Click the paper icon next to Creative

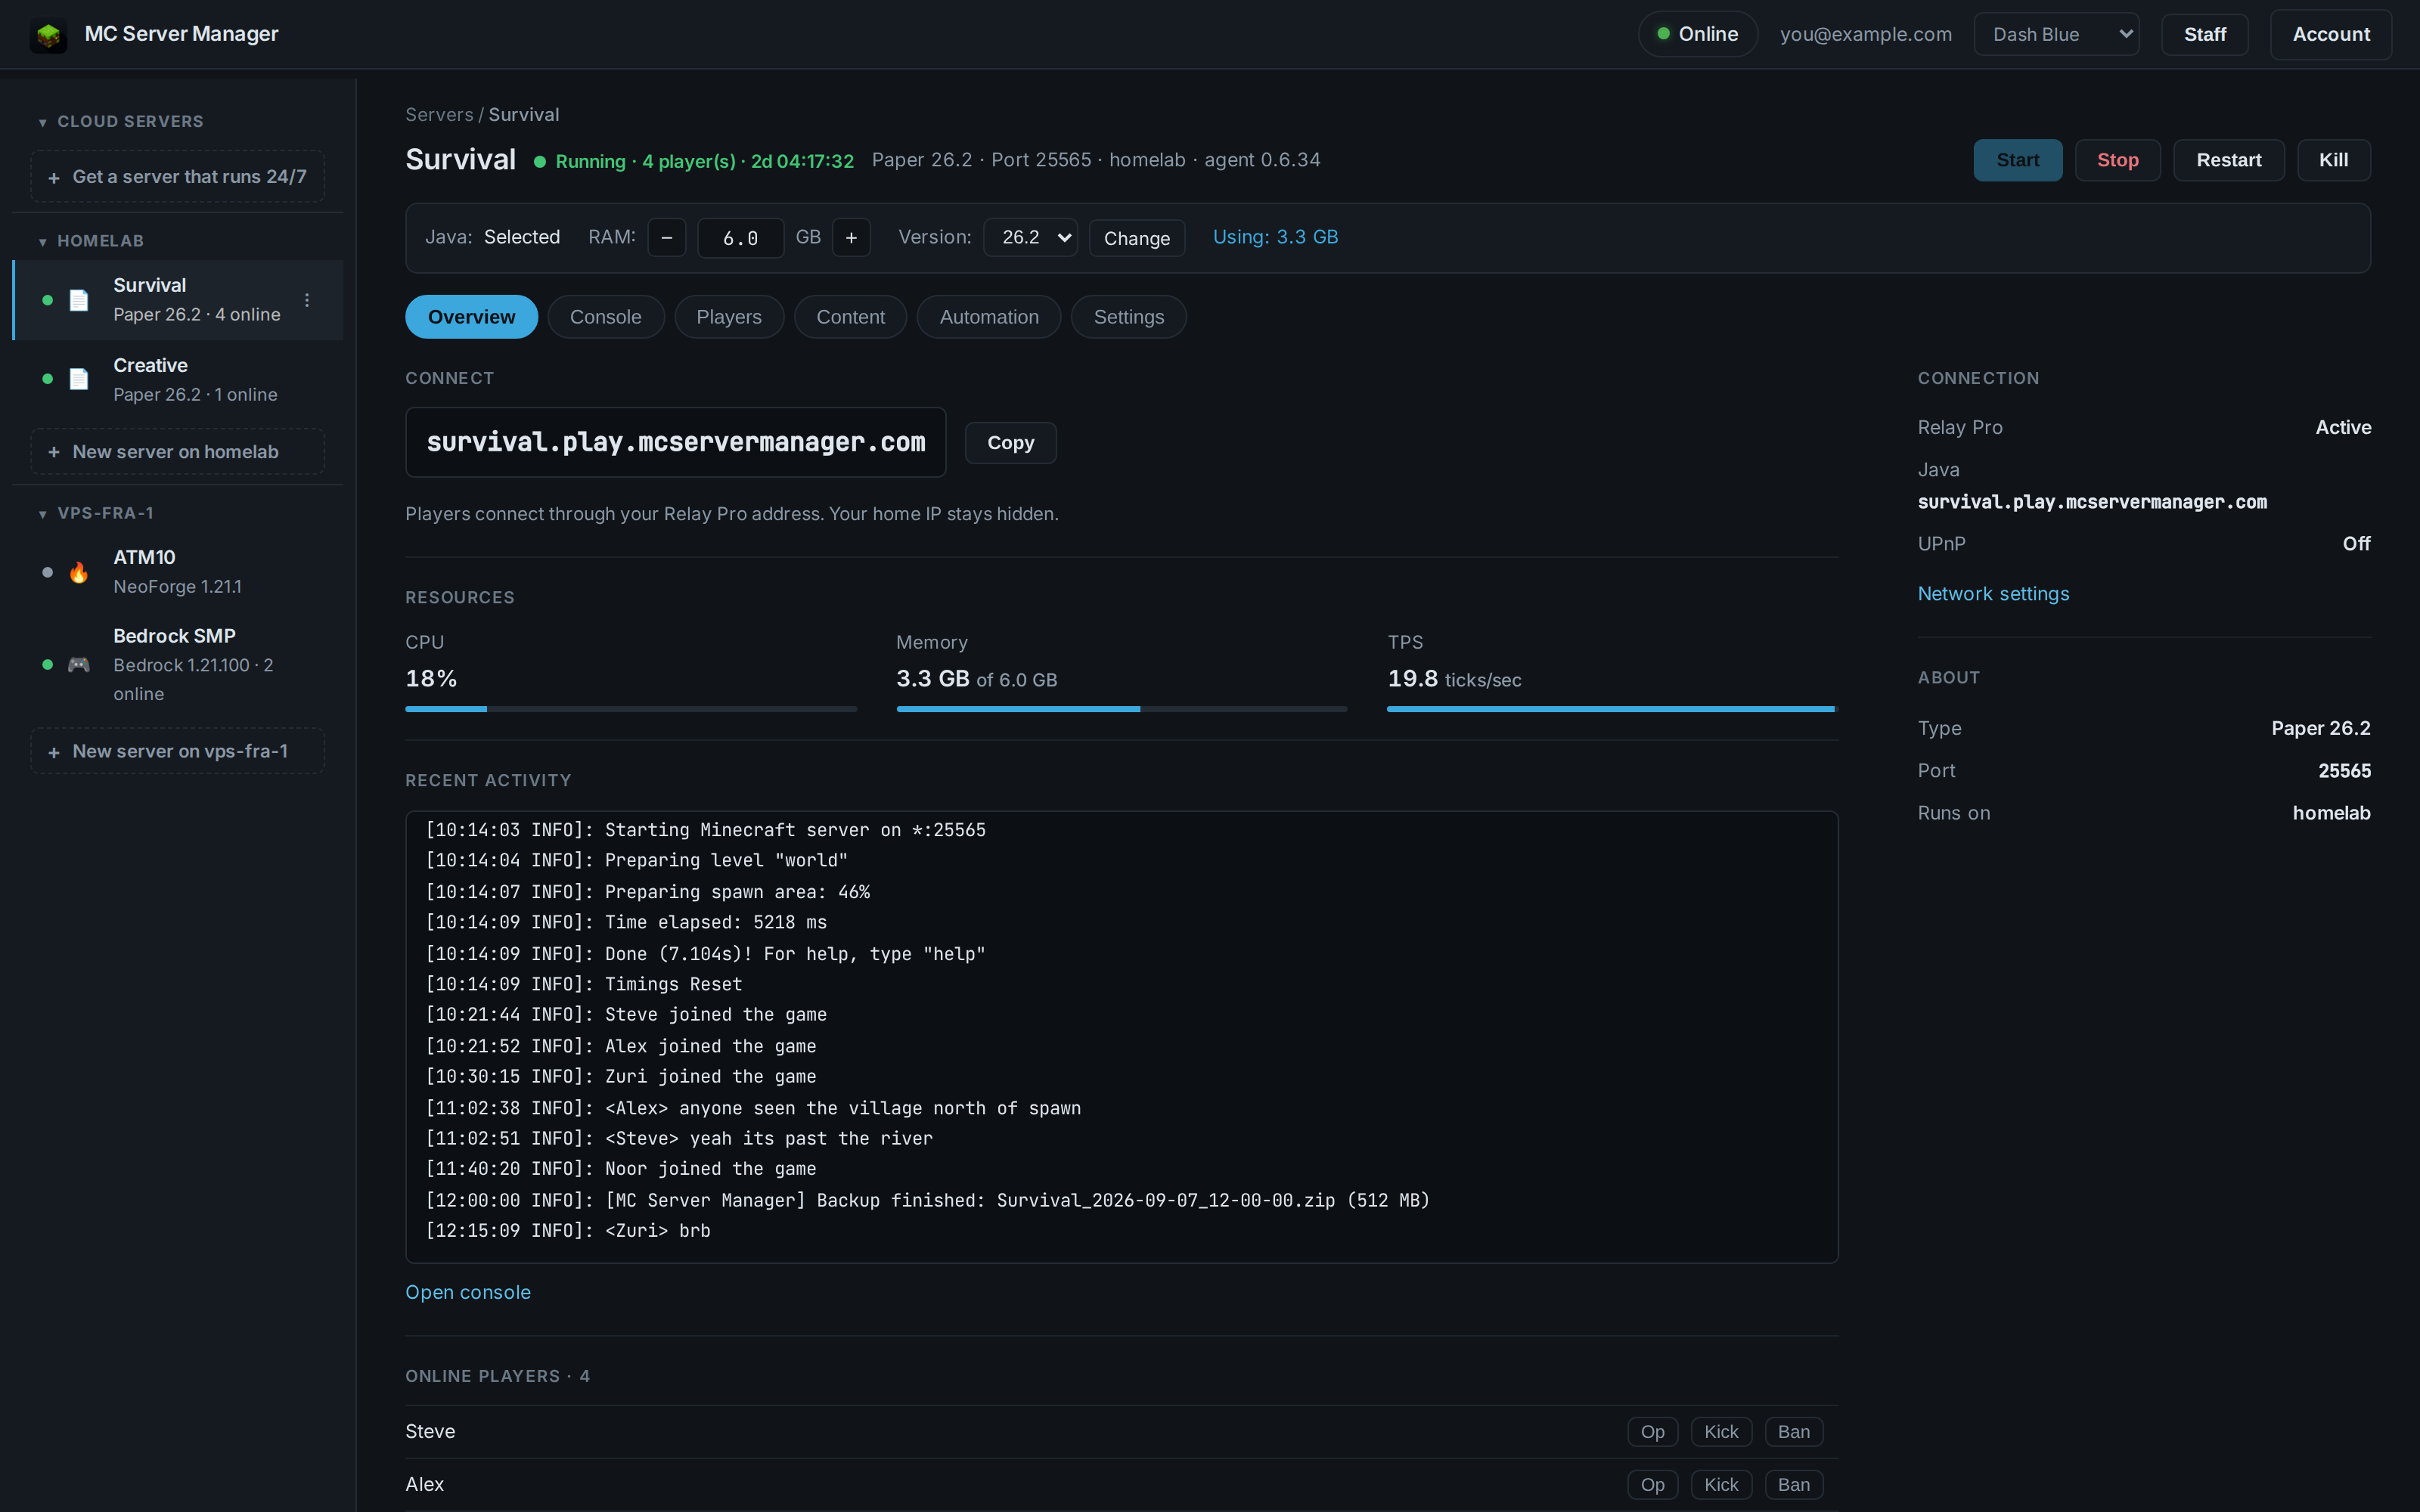[79, 379]
